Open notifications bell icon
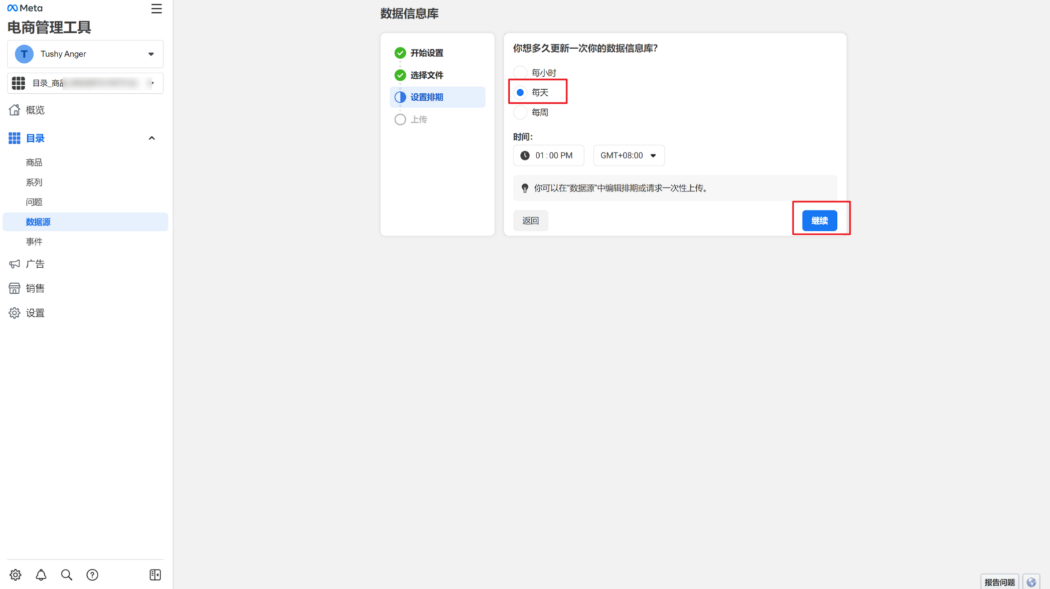This screenshot has width=1050, height=589. (x=41, y=574)
